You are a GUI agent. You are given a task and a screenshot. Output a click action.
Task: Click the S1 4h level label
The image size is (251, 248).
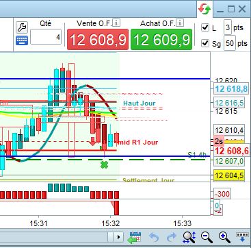tap(197, 155)
